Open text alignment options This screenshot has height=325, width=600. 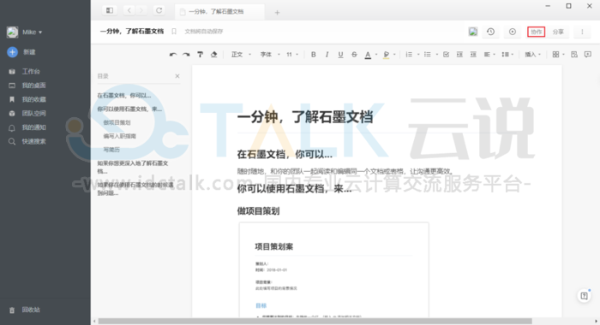click(489, 55)
